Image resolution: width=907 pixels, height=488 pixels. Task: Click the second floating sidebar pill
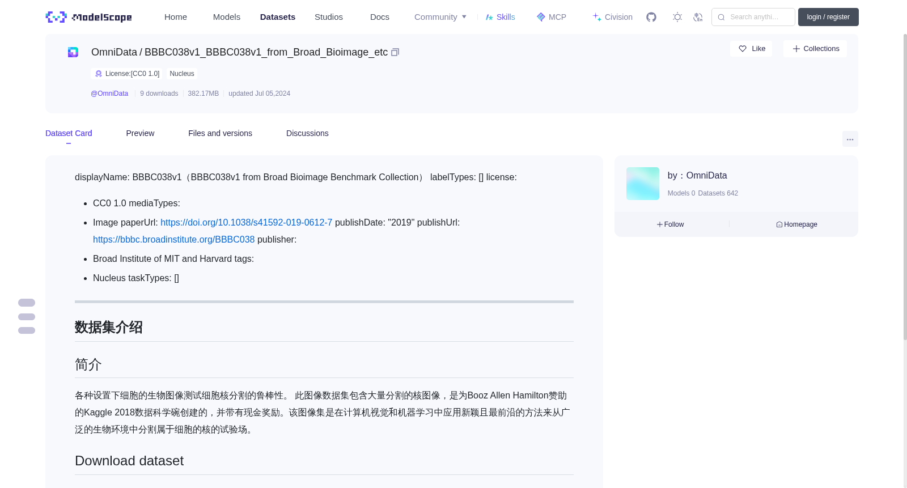tap(27, 317)
